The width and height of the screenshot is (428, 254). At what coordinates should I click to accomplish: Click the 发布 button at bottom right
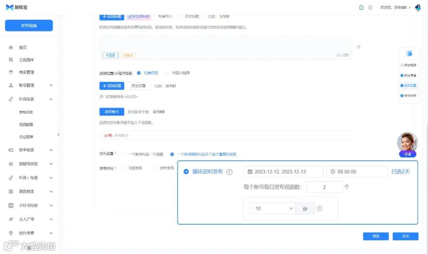click(x=405, y=236)
